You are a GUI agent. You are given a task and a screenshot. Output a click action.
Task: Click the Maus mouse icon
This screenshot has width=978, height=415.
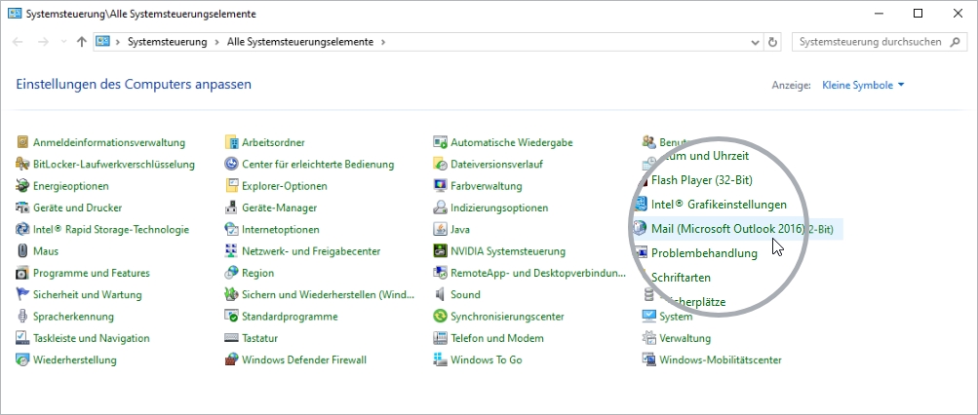pyautogui.click(x=22, y=251)
